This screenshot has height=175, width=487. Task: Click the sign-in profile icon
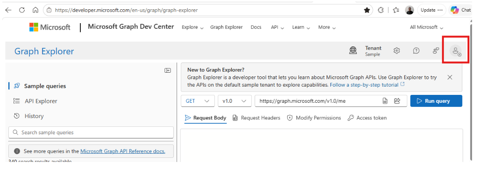455,51
